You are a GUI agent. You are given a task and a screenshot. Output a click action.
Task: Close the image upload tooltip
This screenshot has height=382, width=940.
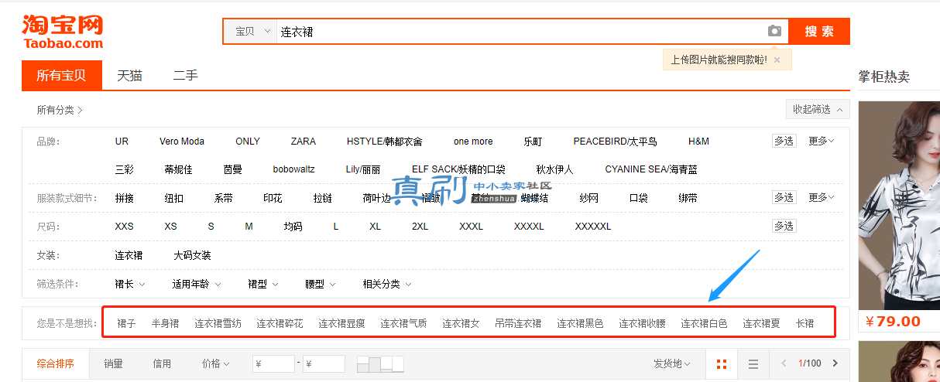[x=777, y=60]
